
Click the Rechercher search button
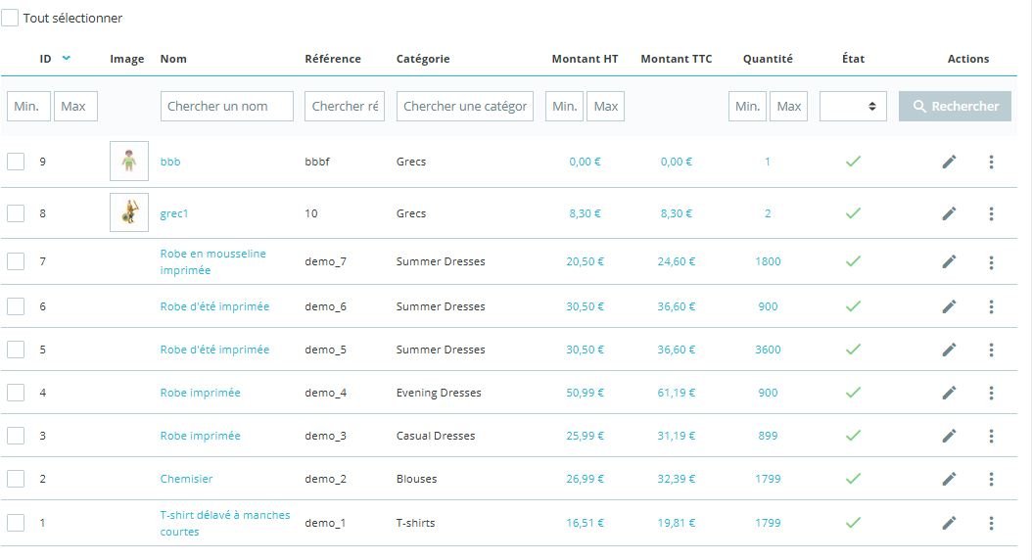point(955,106)
